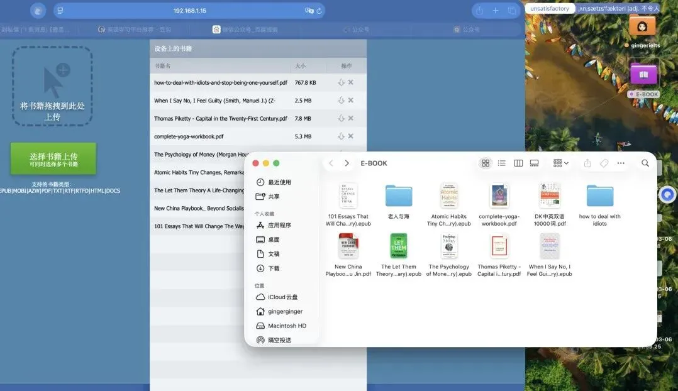Select the Atomic Habits epub file

click(x=449, y=204)
